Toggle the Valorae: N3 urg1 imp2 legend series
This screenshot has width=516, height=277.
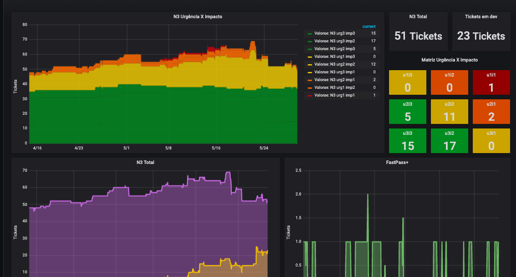pyautogui.click(x=334, y=87)
